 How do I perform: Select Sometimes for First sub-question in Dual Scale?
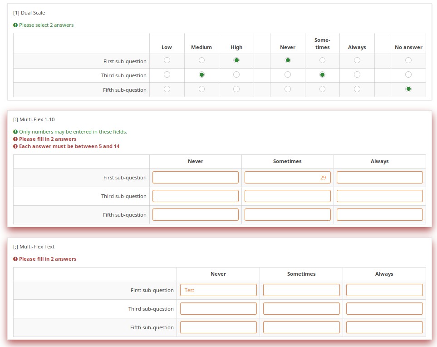pyautogui.click(x=322, y=60)
